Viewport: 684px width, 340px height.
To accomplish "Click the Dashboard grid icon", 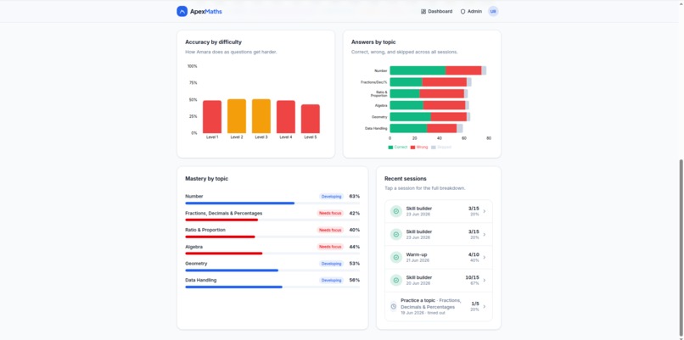I will pyautogui.click(x=423, y=11).
